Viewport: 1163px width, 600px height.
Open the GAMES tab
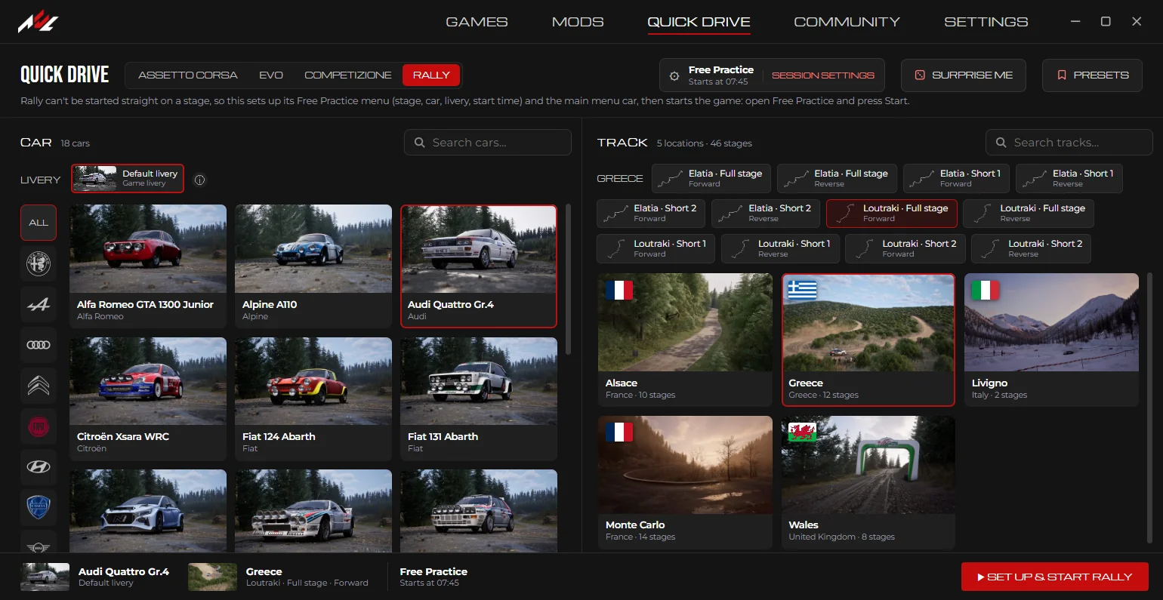point(477,22)
